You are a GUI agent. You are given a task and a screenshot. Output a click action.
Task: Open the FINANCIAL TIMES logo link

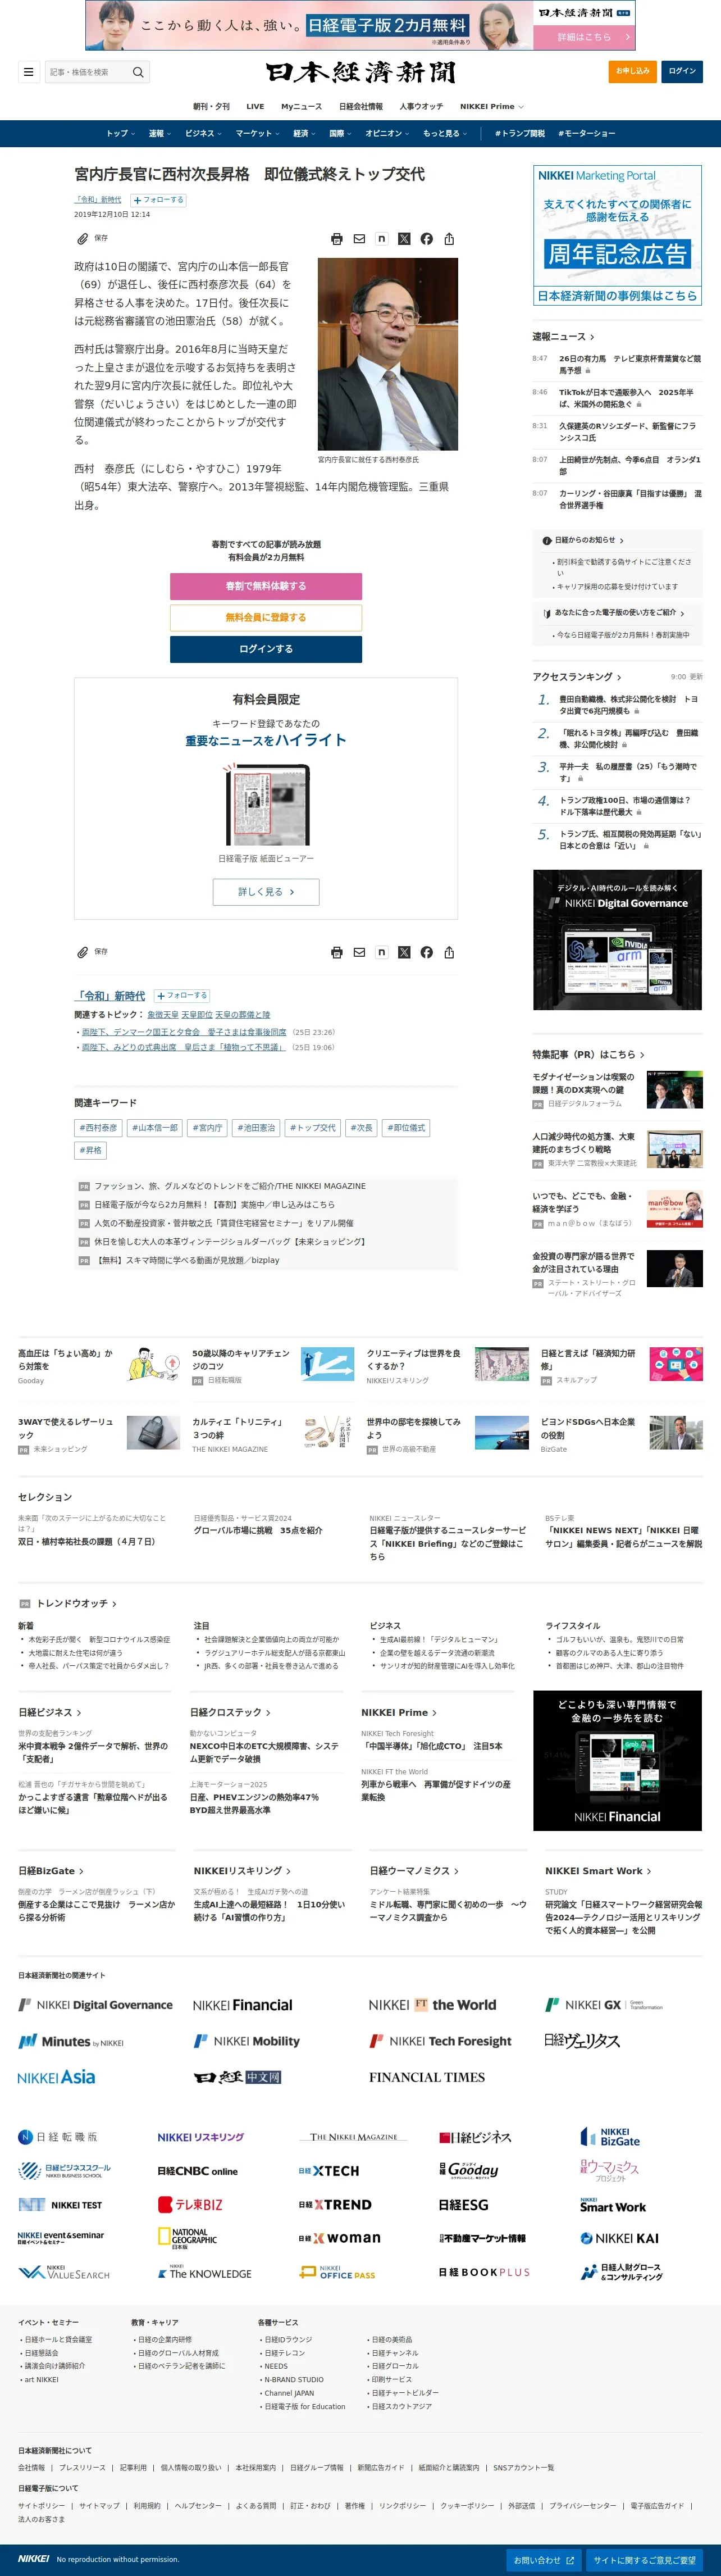click(427, 2077)
